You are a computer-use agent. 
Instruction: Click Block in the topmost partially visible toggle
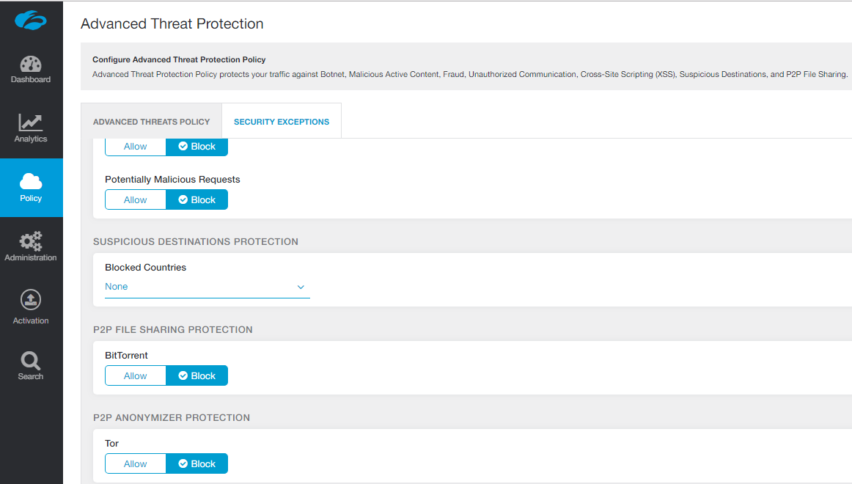pyautogui.click(x=197, y=147)
